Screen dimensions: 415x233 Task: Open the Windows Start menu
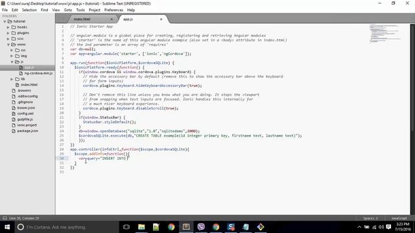click(x=7, y=227)
